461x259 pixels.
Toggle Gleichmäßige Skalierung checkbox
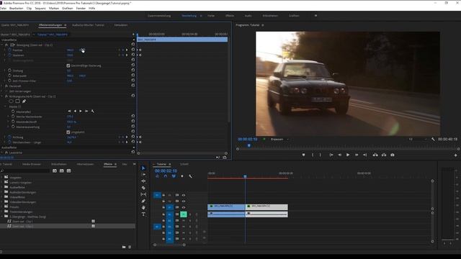pos(68,65)
